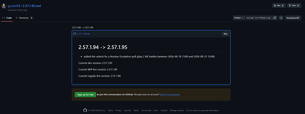Screen dimensions: 305x114
Task: Copy the embed script to clipboard
Action: (x=275, y=18)
